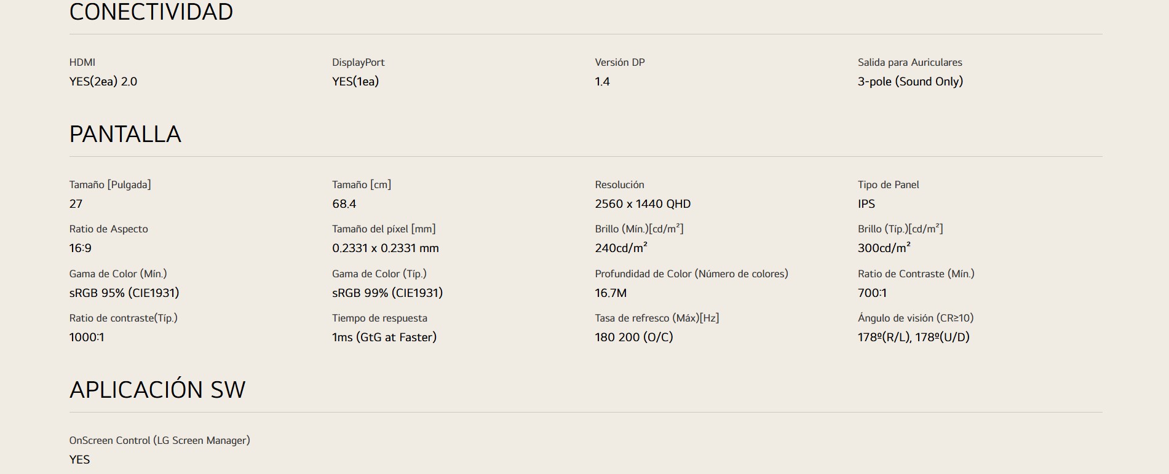Select the 68.4 size value
The width and height of the screenshot is (1169, 474).
pyautogui.click(x=344, y=203)
